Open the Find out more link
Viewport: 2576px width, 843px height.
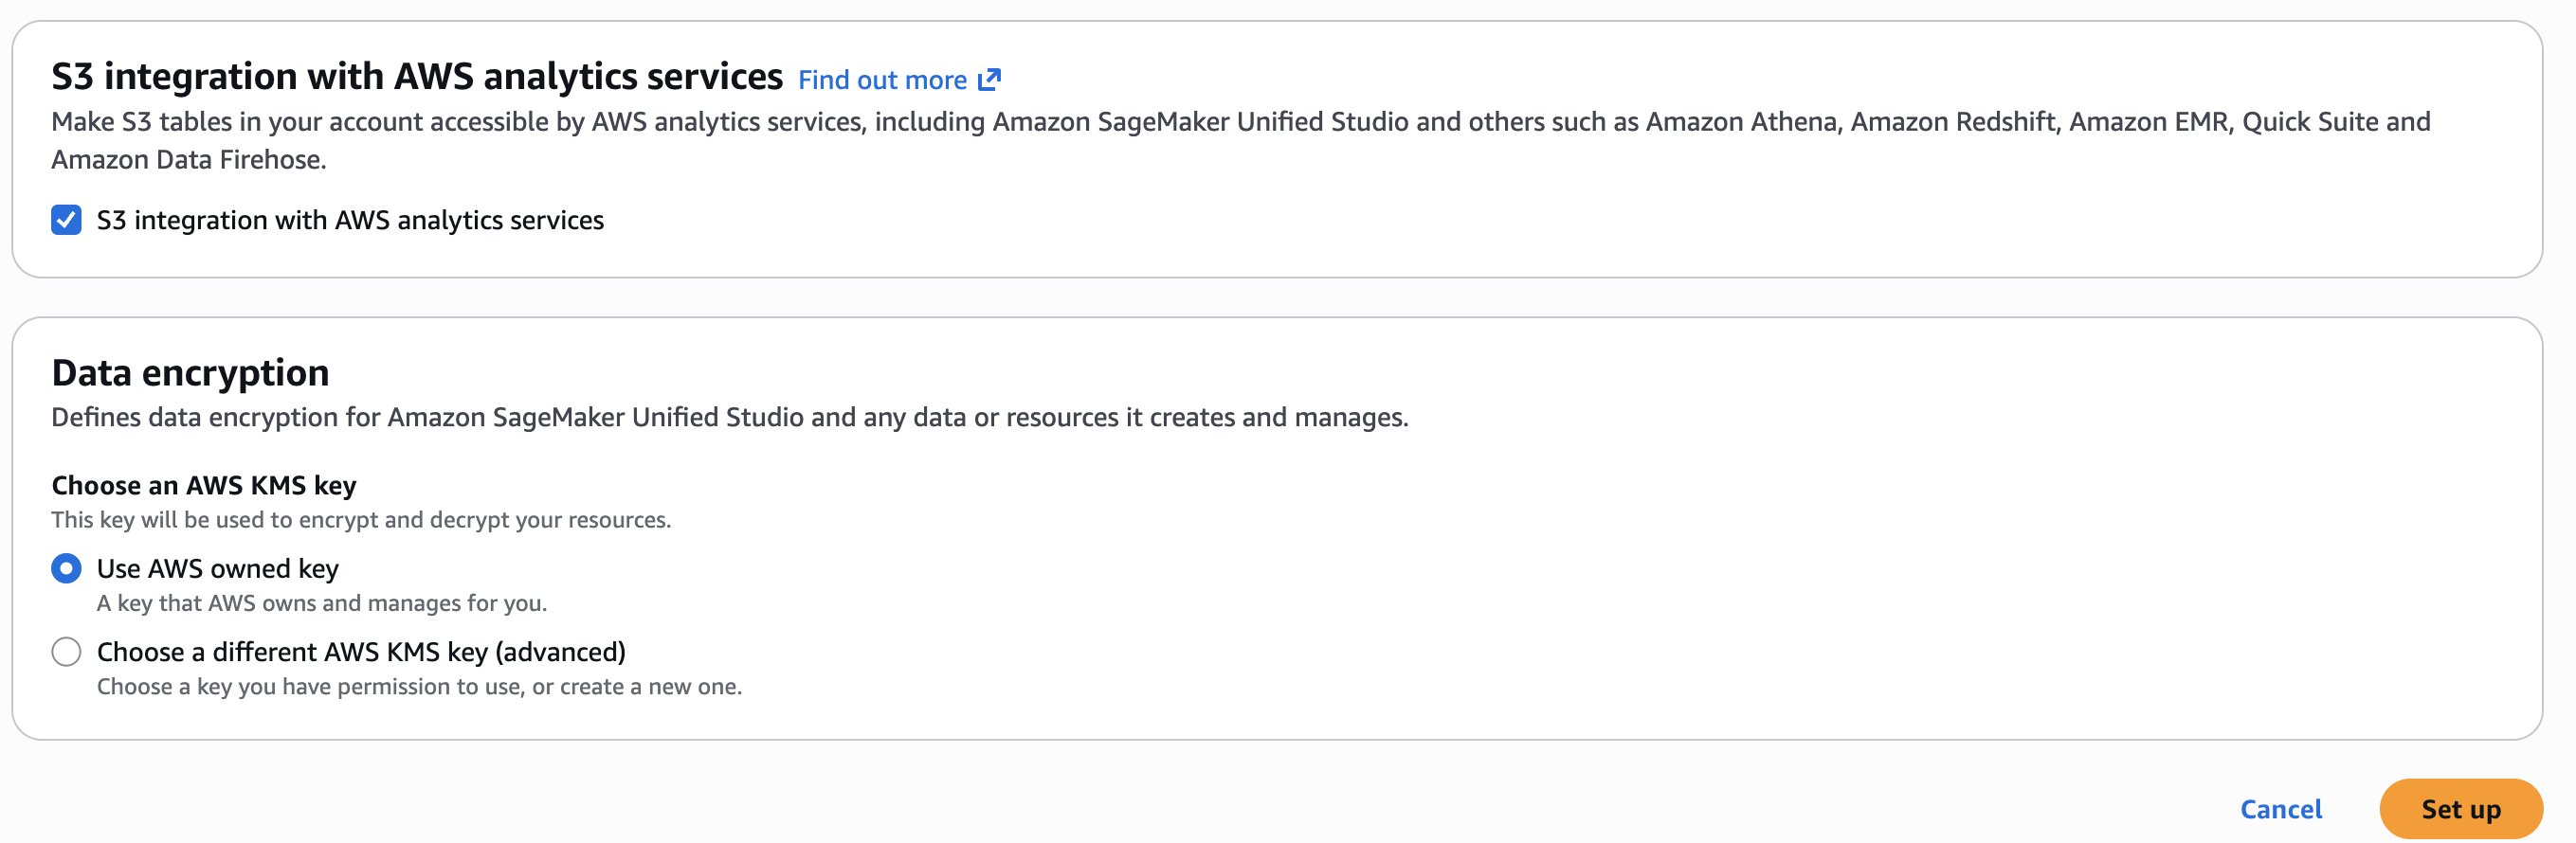(882, 80)
